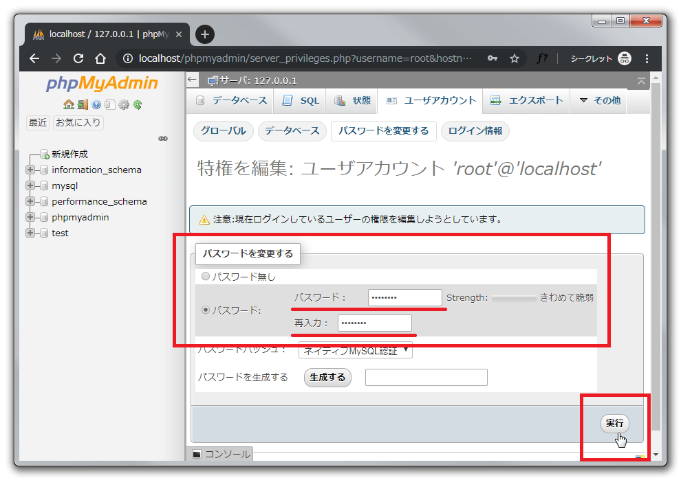Select the 'パスワード' radio option
Image resolution: width=681 pixels, height=480 pixels.
205,310
